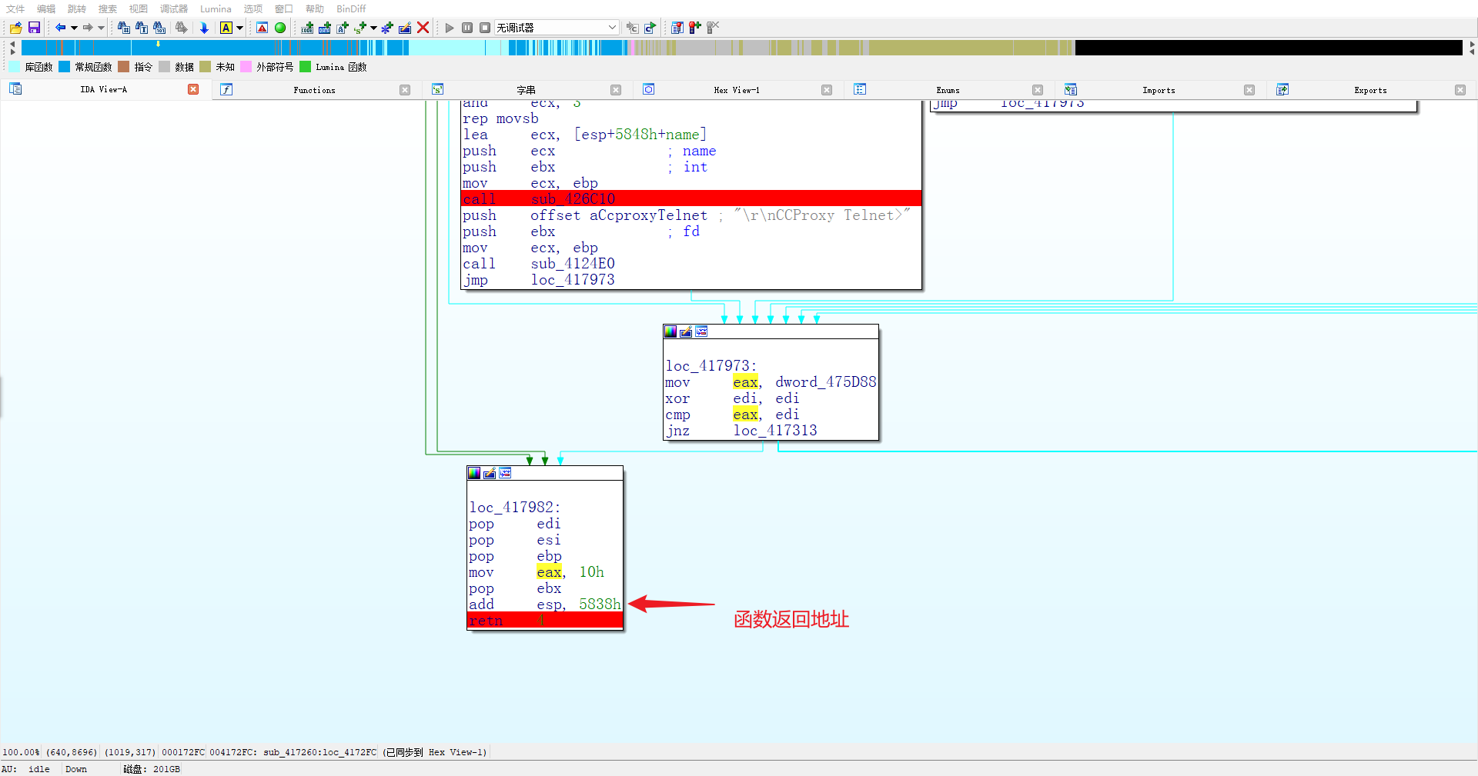1478x776 pixels.
Task: Open dropdown beside green s-plus icon
Action: coord(373,28)
